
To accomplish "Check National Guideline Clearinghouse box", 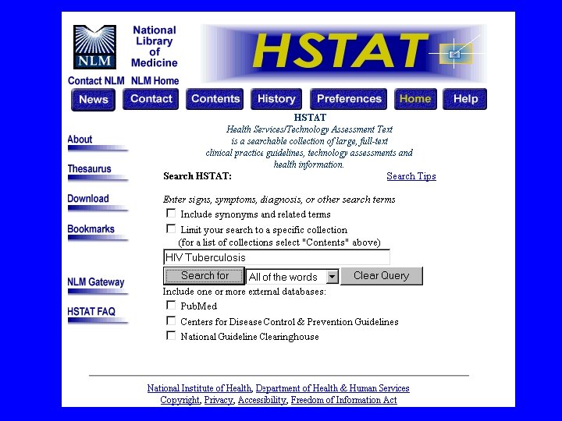I will (x=171, y=336).
